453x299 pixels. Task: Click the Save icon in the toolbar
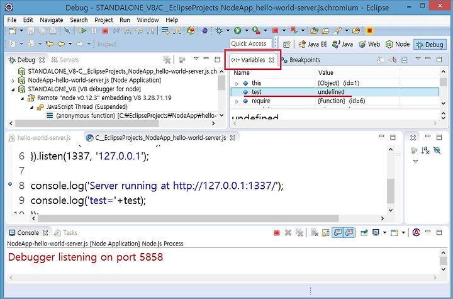click(x=31, y=31)
